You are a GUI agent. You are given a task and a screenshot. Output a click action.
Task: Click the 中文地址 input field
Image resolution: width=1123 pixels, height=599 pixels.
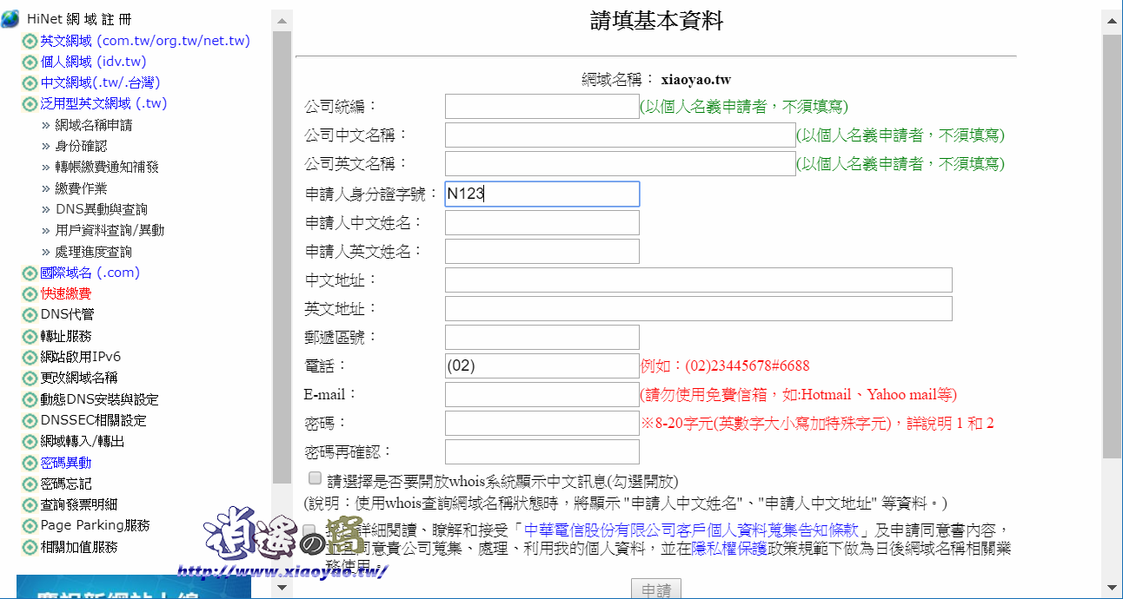point(699,280)
